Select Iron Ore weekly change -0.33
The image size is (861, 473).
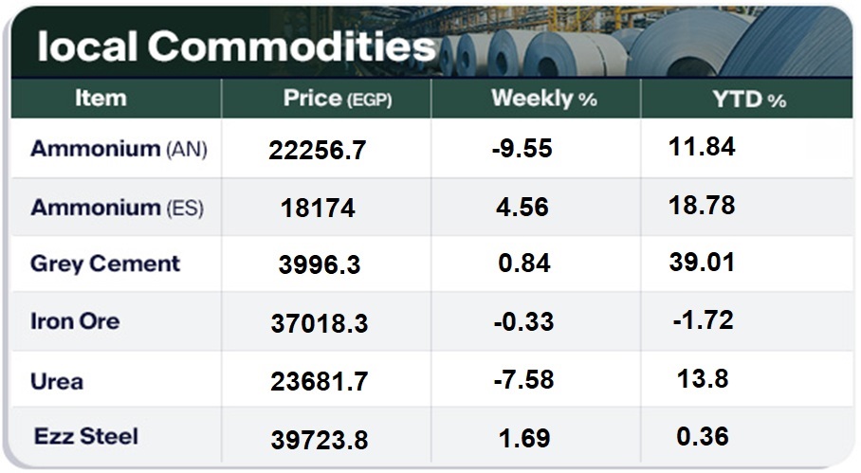tap(523, 322)
